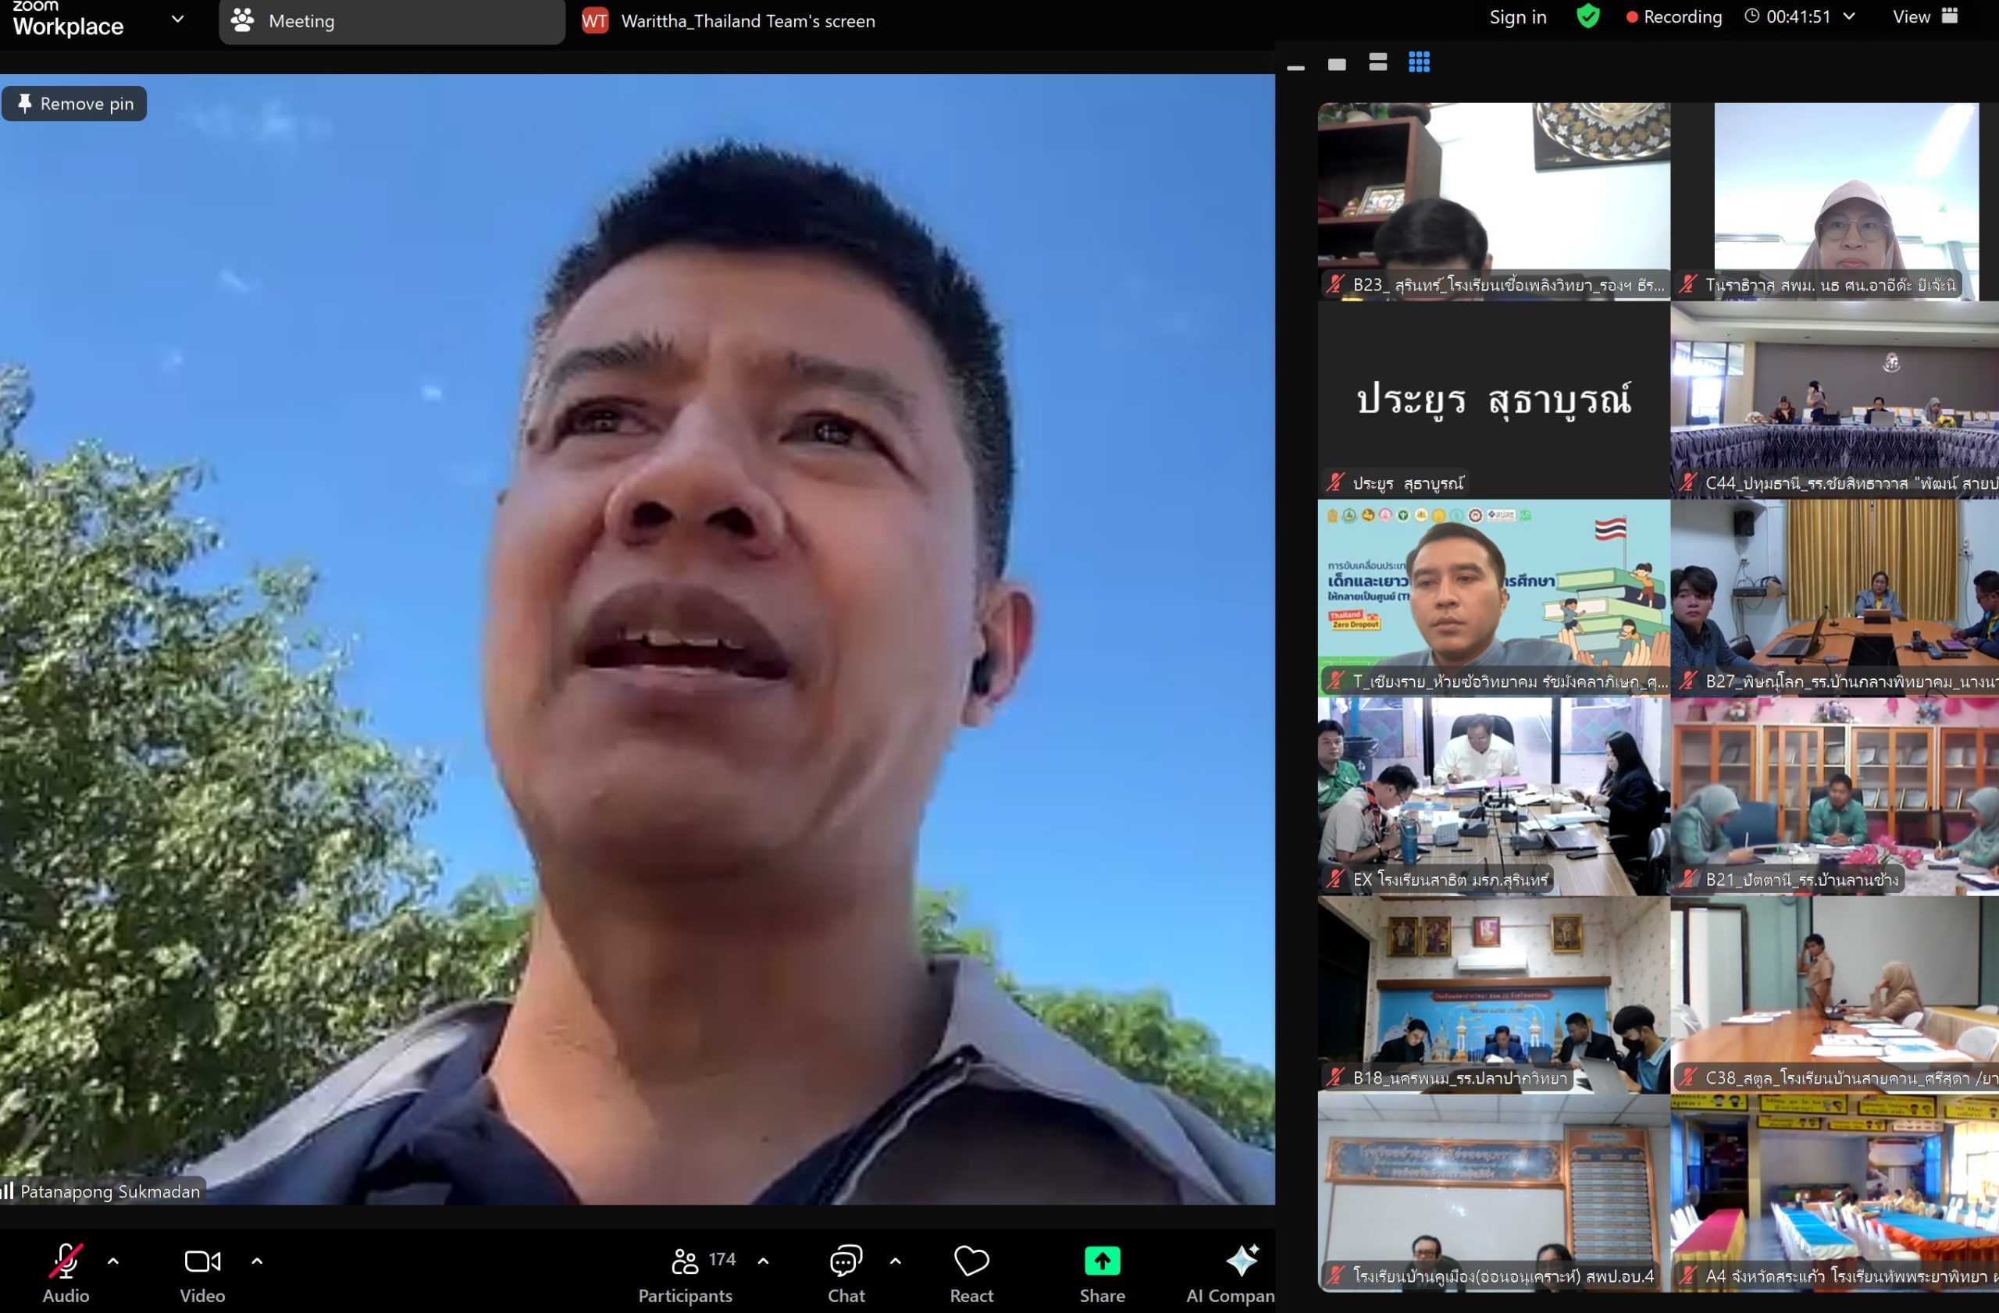Toggle the Video camera button

coord(202,1261)
